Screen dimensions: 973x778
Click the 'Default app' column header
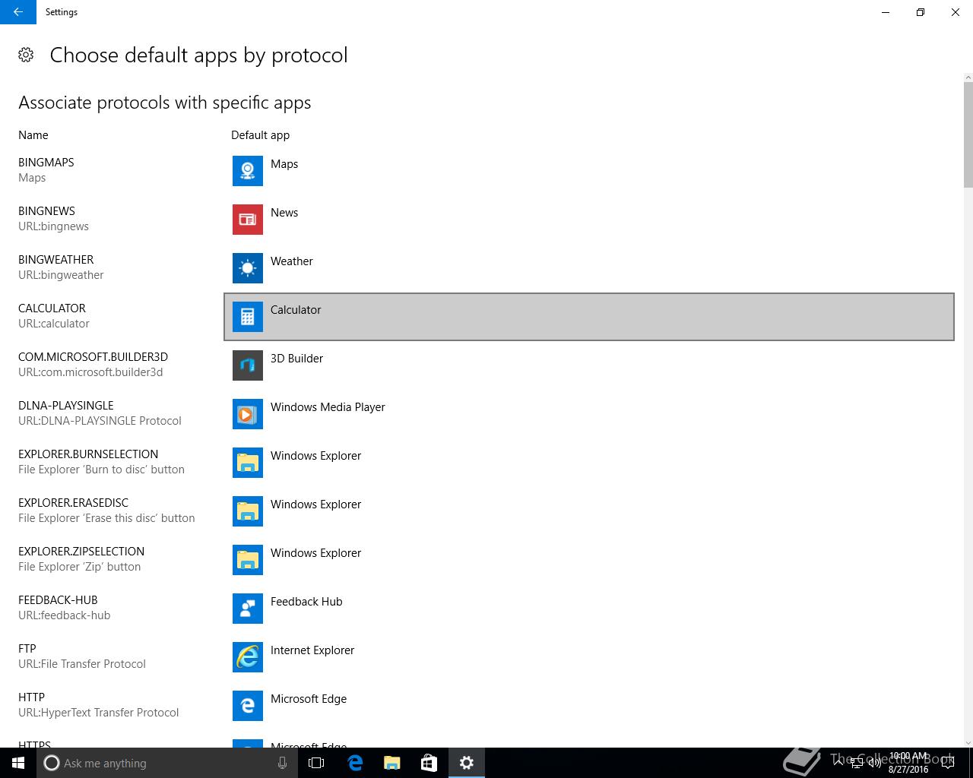261,135
